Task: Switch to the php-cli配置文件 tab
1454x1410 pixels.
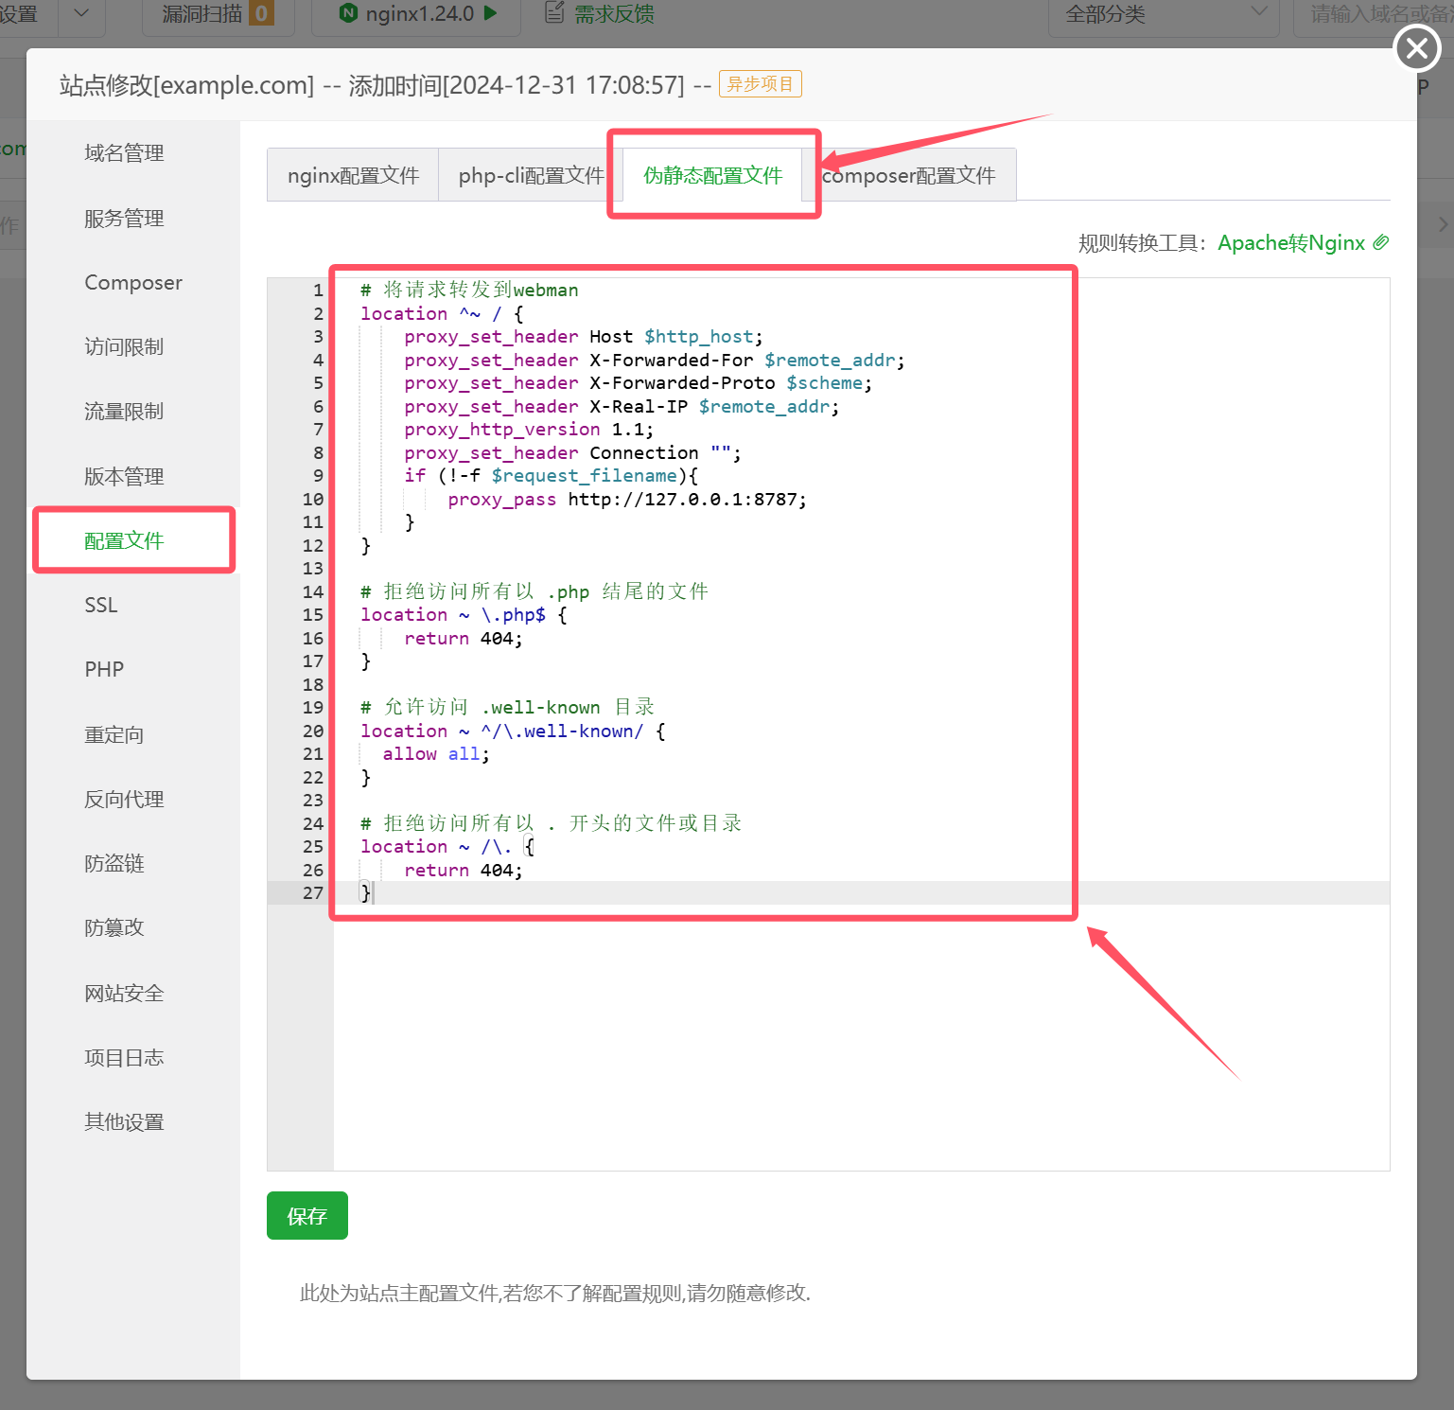Action: 531,175
